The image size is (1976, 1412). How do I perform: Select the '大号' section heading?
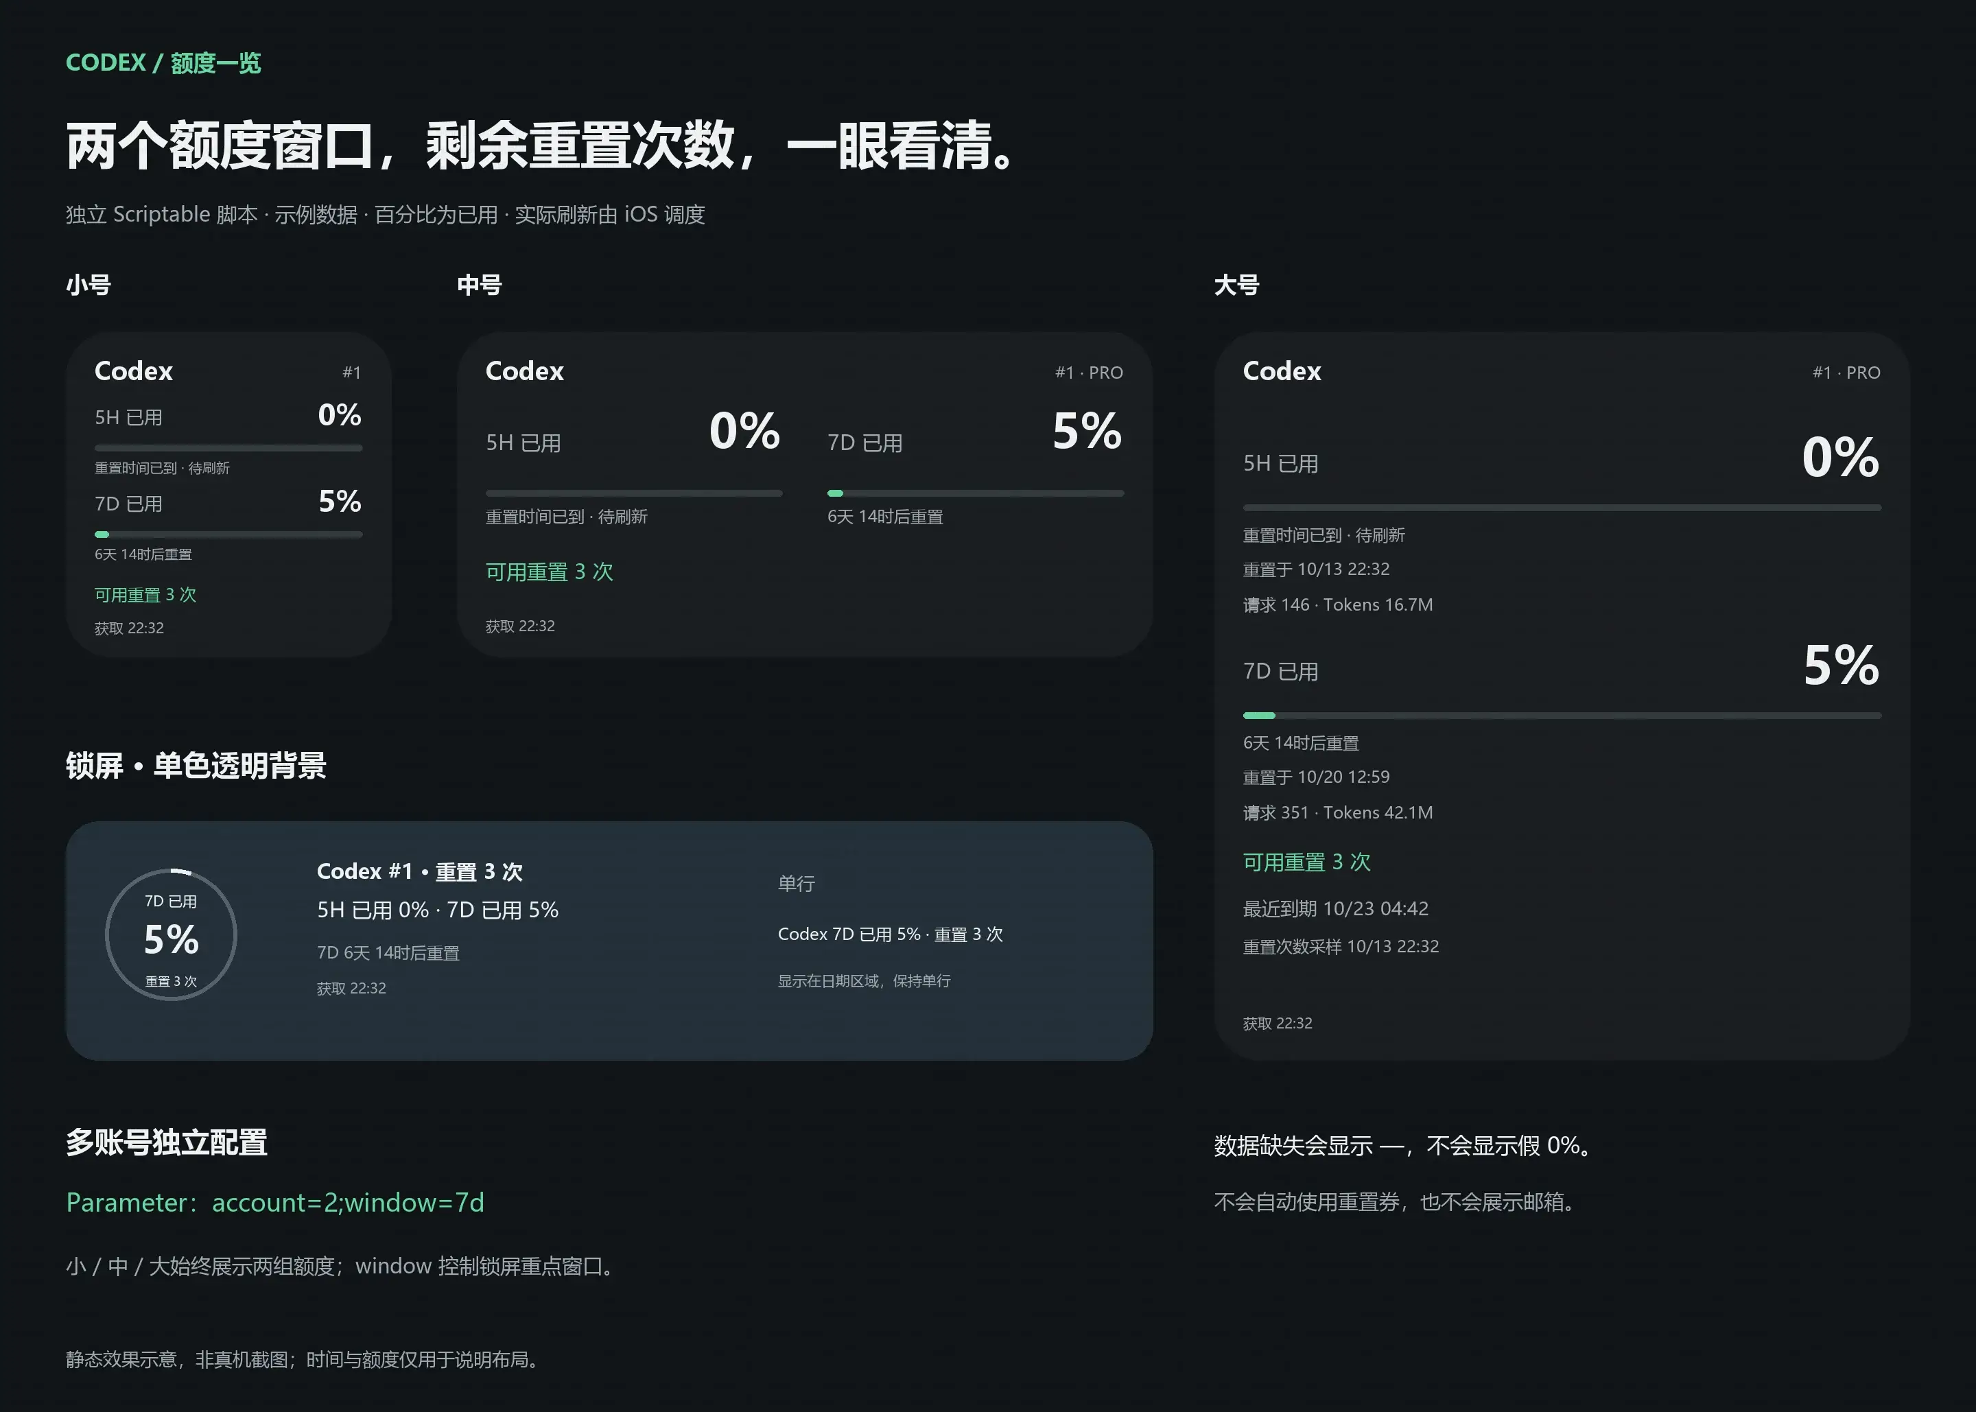click(x=1236, y=284)
